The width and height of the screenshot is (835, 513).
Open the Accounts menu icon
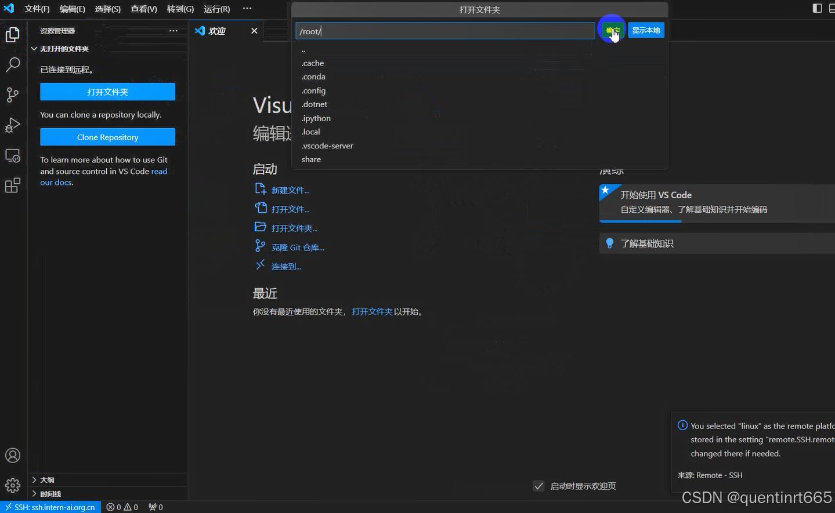coord(13,456)
